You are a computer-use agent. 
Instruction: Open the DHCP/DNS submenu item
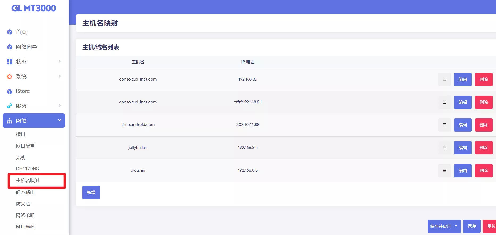coord(27,169)
